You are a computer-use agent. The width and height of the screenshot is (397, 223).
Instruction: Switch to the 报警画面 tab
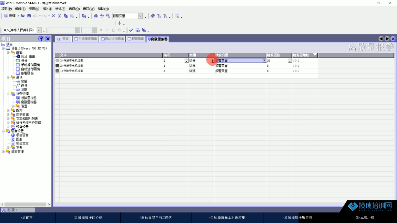[x=136, y=39]
